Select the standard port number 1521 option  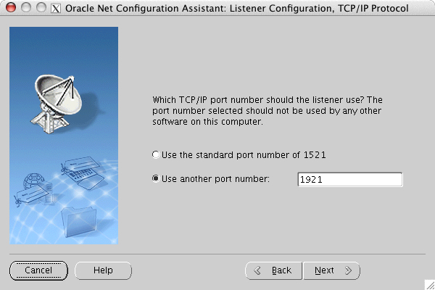tap(155, 155)
